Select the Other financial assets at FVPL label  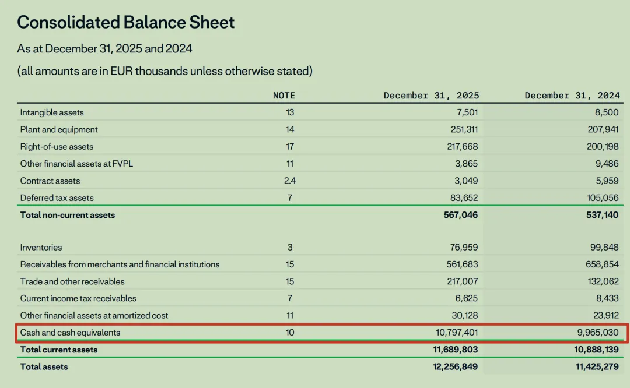coord(76,164)
